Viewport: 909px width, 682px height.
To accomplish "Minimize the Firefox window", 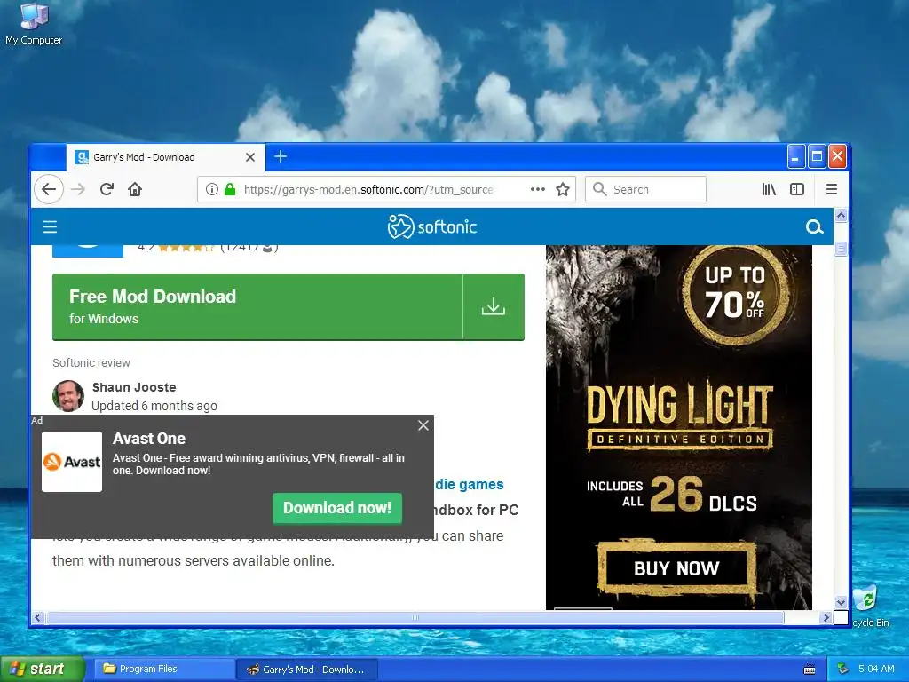I will [796, 156].
